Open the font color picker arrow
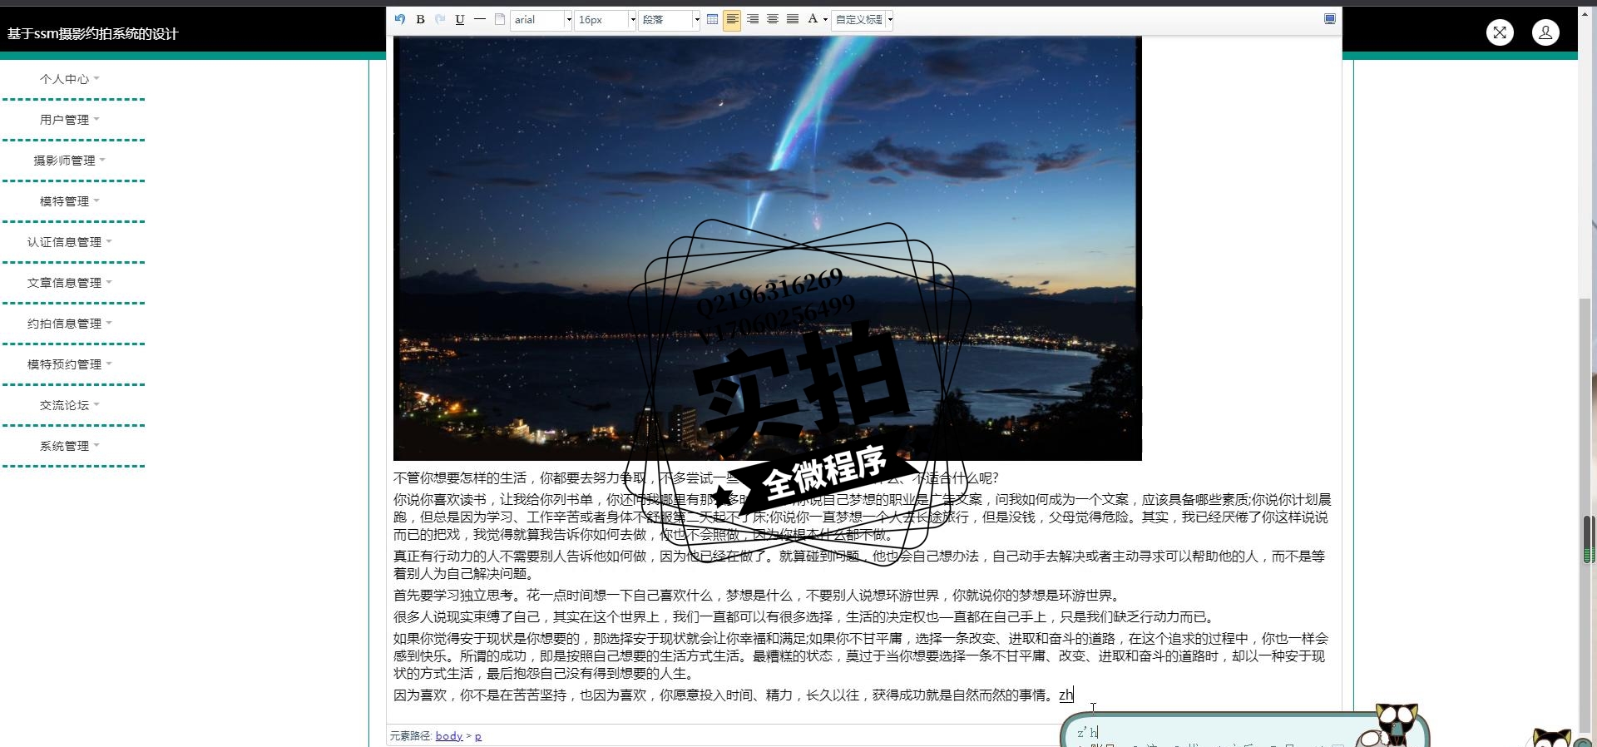 [825, 19]
